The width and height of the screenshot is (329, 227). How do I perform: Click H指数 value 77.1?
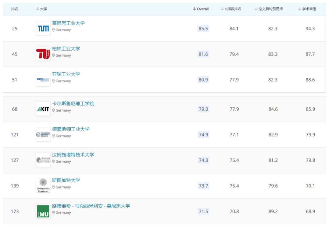point(234,135)
